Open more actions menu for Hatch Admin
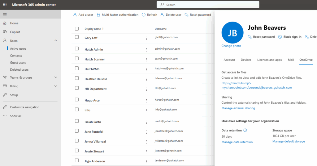Viewport: 317px width, 166px height. 146,50
